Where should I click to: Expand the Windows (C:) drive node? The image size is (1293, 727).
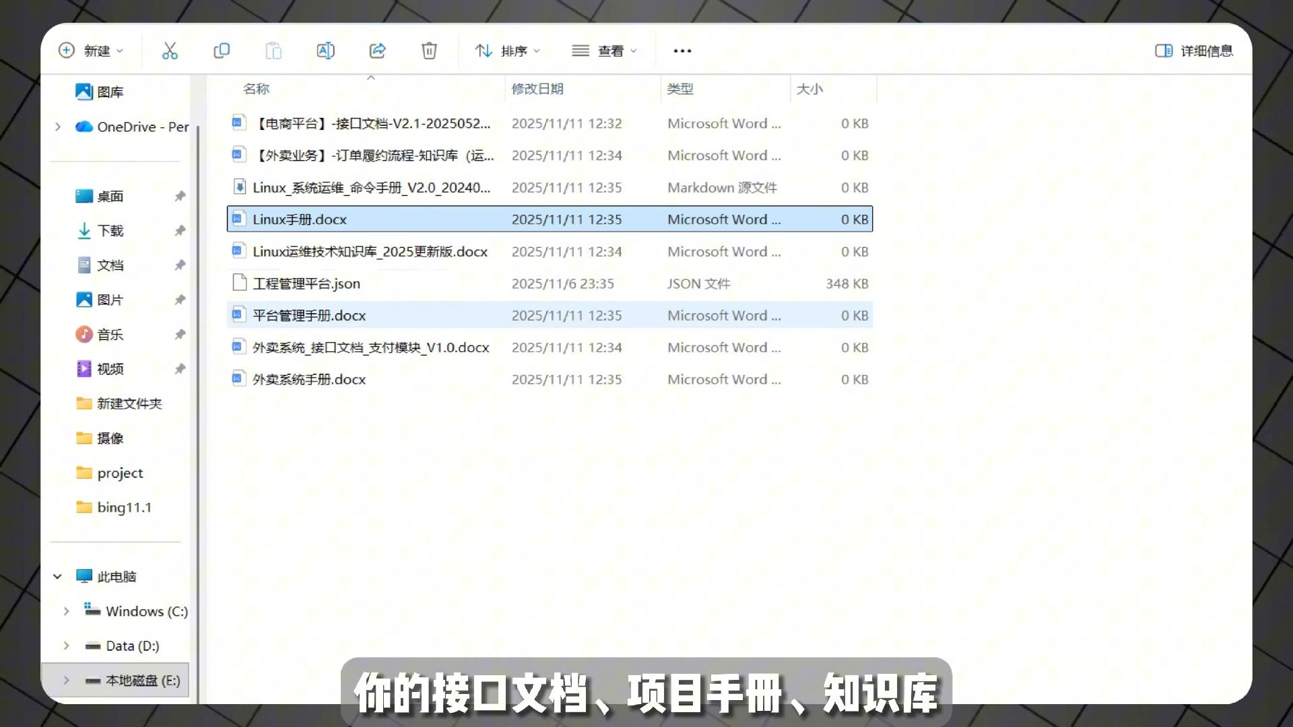66,611
